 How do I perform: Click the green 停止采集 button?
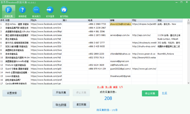[x=150, y=93]
